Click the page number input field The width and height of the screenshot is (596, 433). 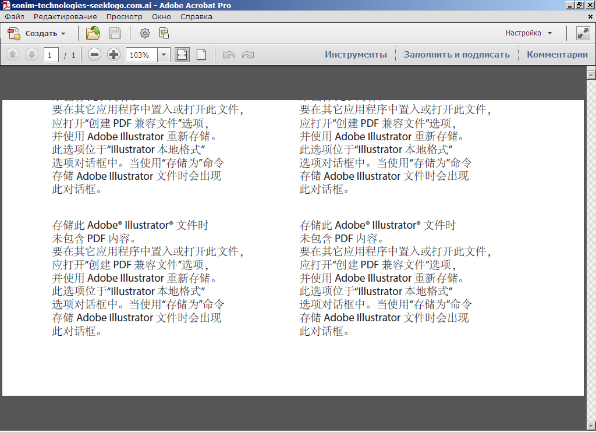click(x=51, y=55)
